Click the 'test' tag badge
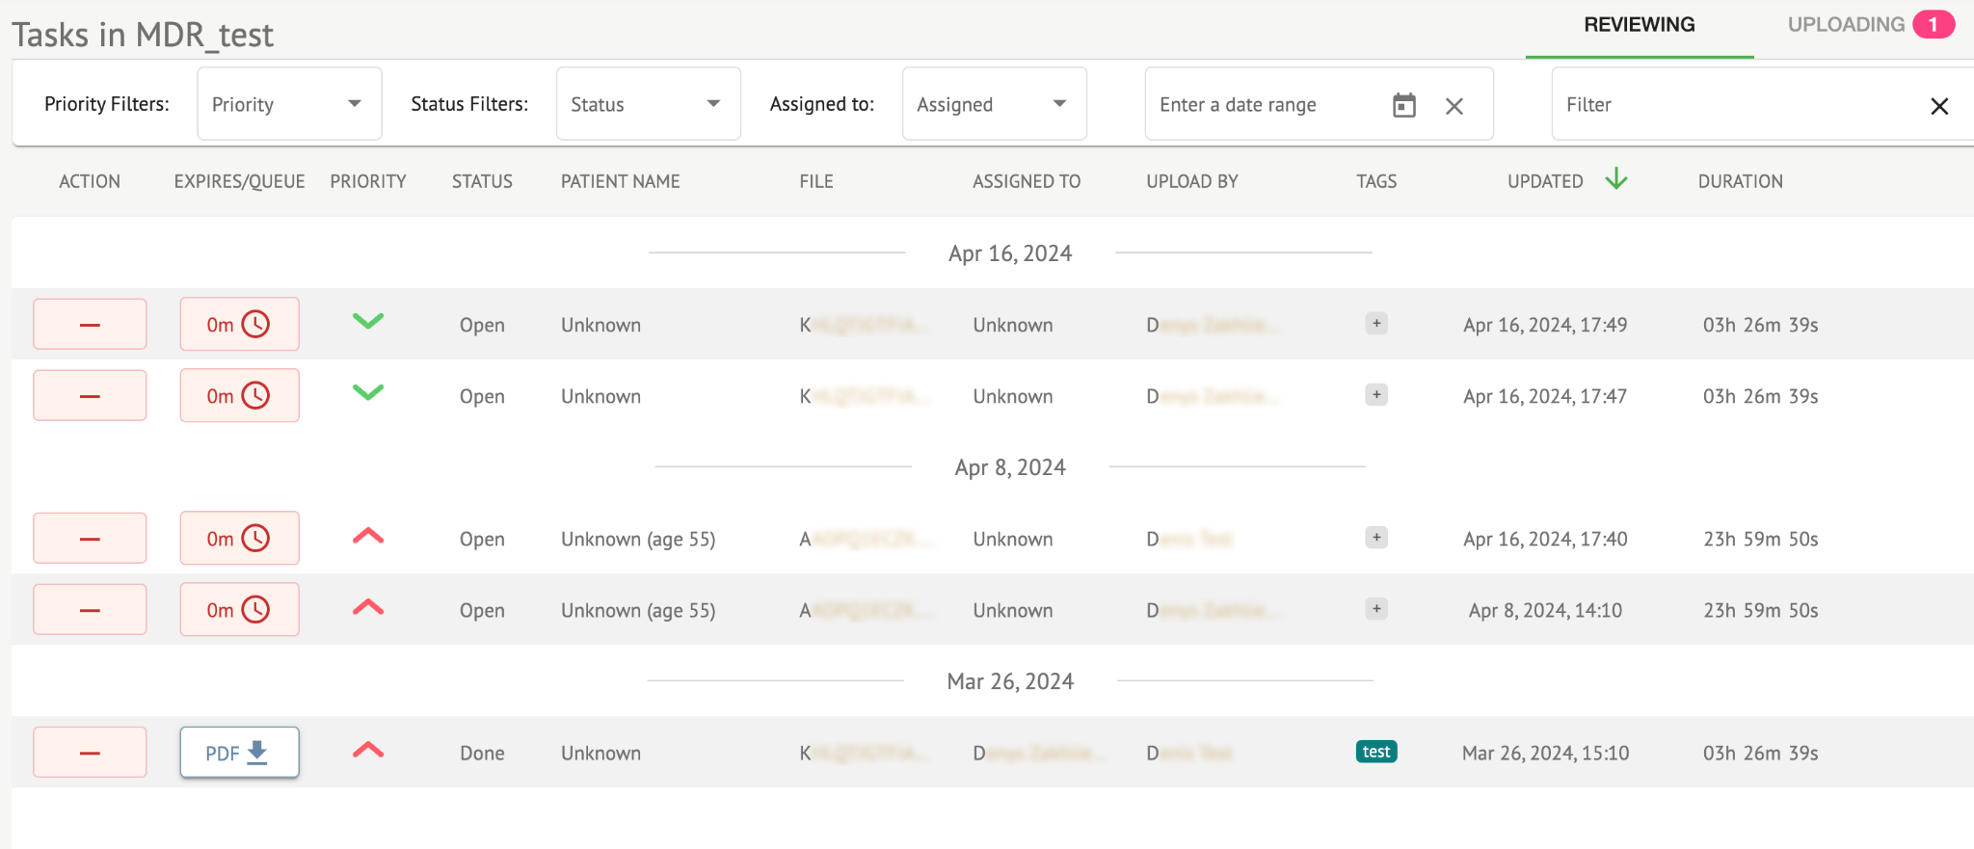The height and width of the screenshot is (849, 1974). click(x=1376, y=752)
